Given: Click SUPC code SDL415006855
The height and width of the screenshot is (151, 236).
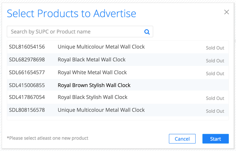Looking at the screenshot, I should (x=27, y=85).
